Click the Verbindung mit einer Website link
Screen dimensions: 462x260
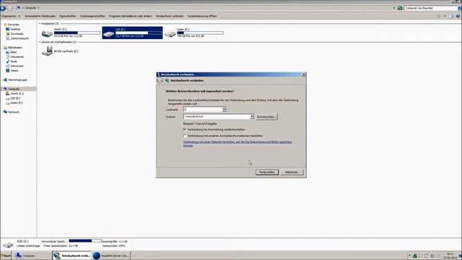237,144
